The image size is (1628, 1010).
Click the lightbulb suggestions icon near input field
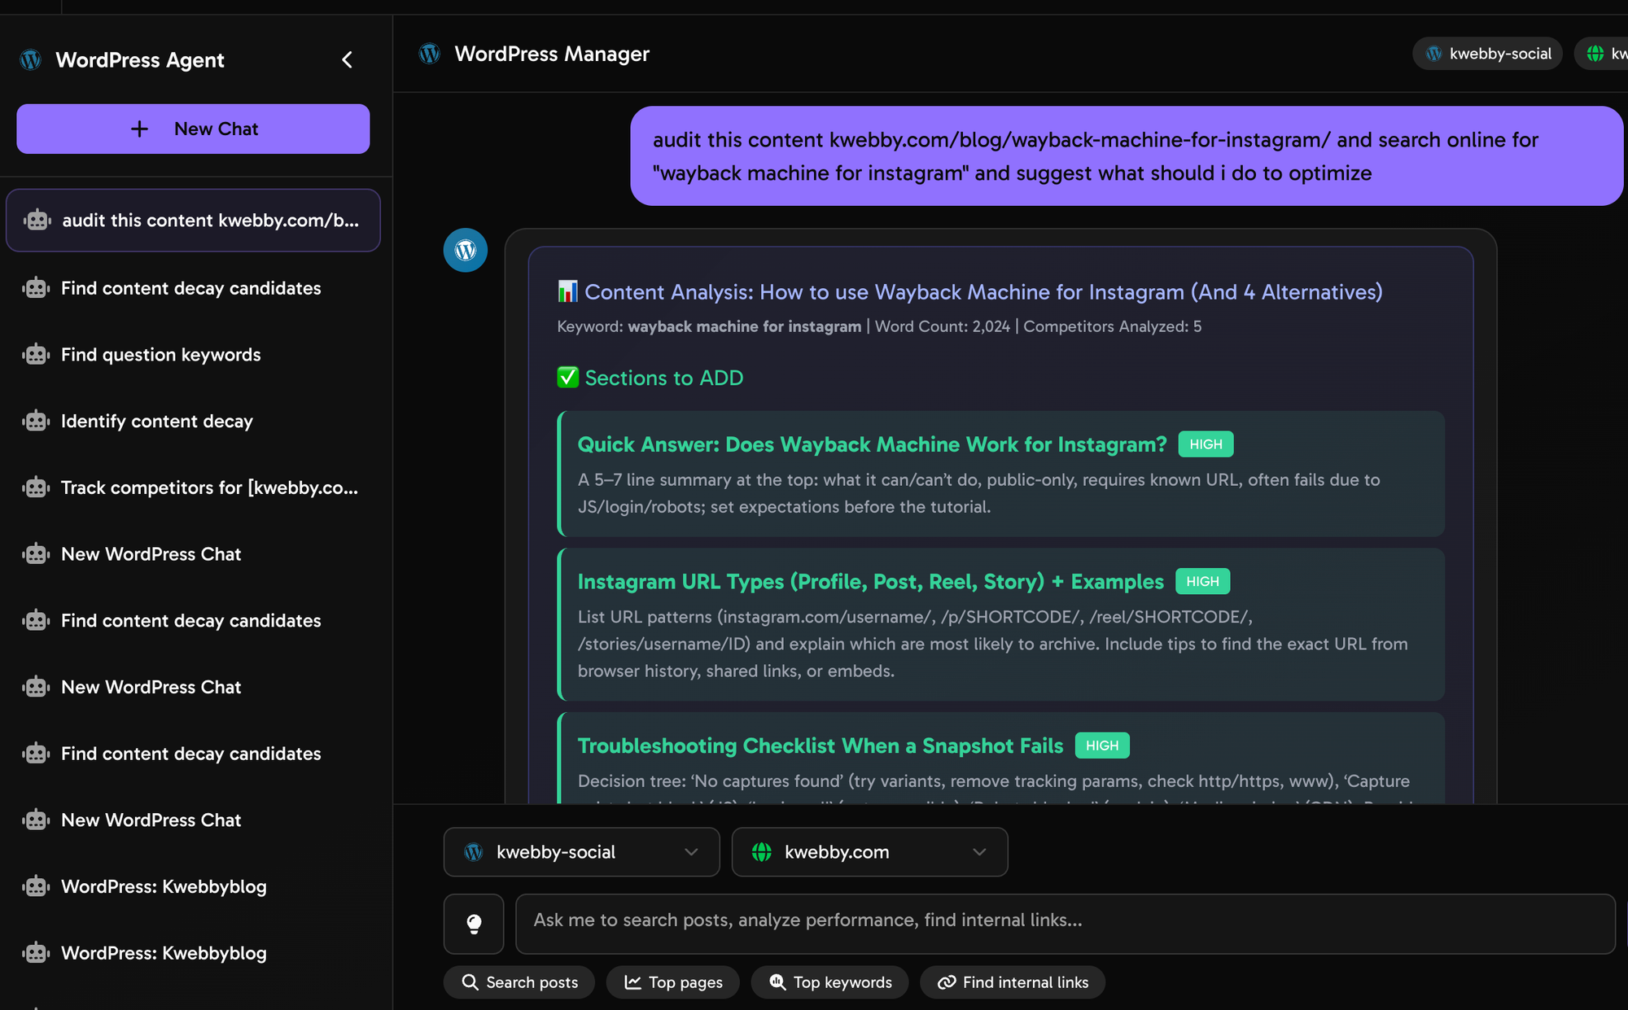coord(474,924)
